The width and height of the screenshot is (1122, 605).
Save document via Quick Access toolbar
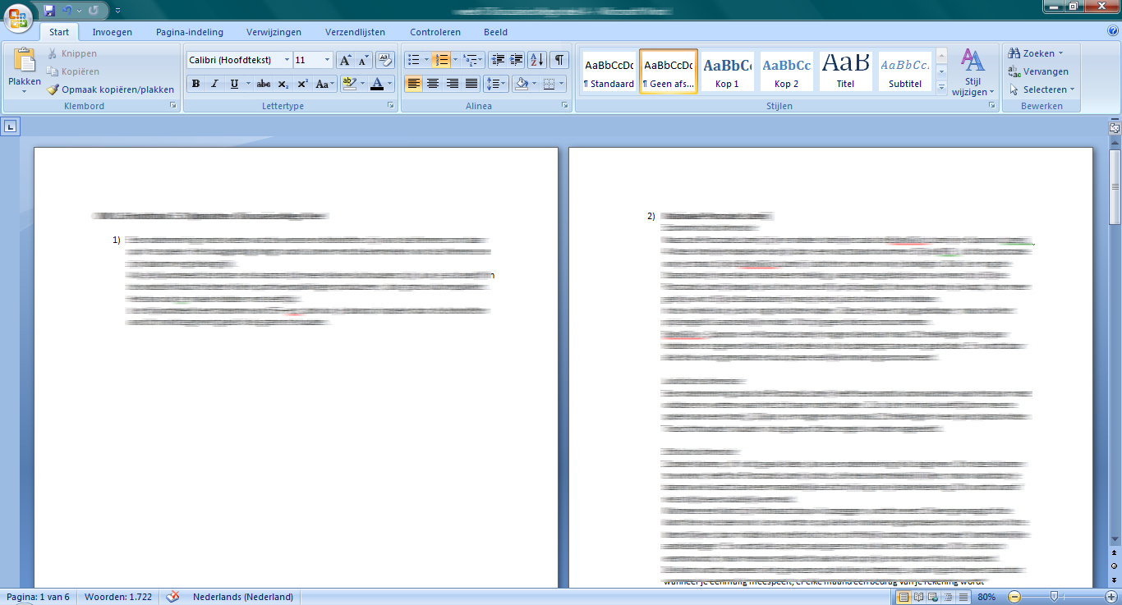[x=49, y=11]
